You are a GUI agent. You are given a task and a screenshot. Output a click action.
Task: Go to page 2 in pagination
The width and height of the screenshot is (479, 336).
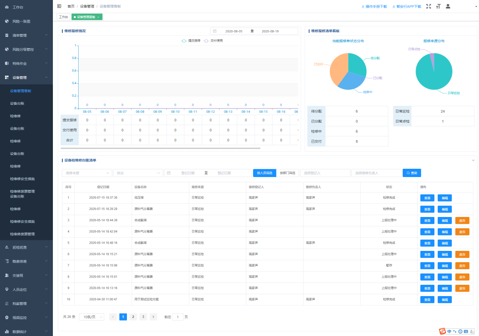[x=133, y=317]
